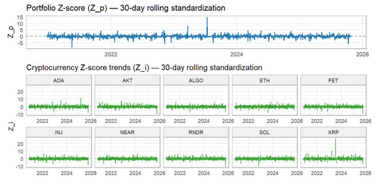The width and height of the screenshot is (384, 185).
Task: Click the tallest spike in the XRP chart
Action: click(335, 140)
